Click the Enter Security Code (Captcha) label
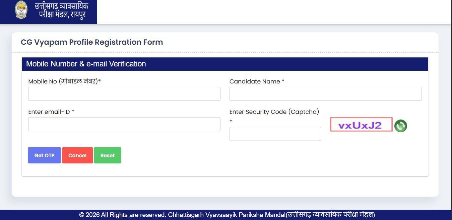The height and width of the screenshot is (220, 452). (x=274, y=112)
